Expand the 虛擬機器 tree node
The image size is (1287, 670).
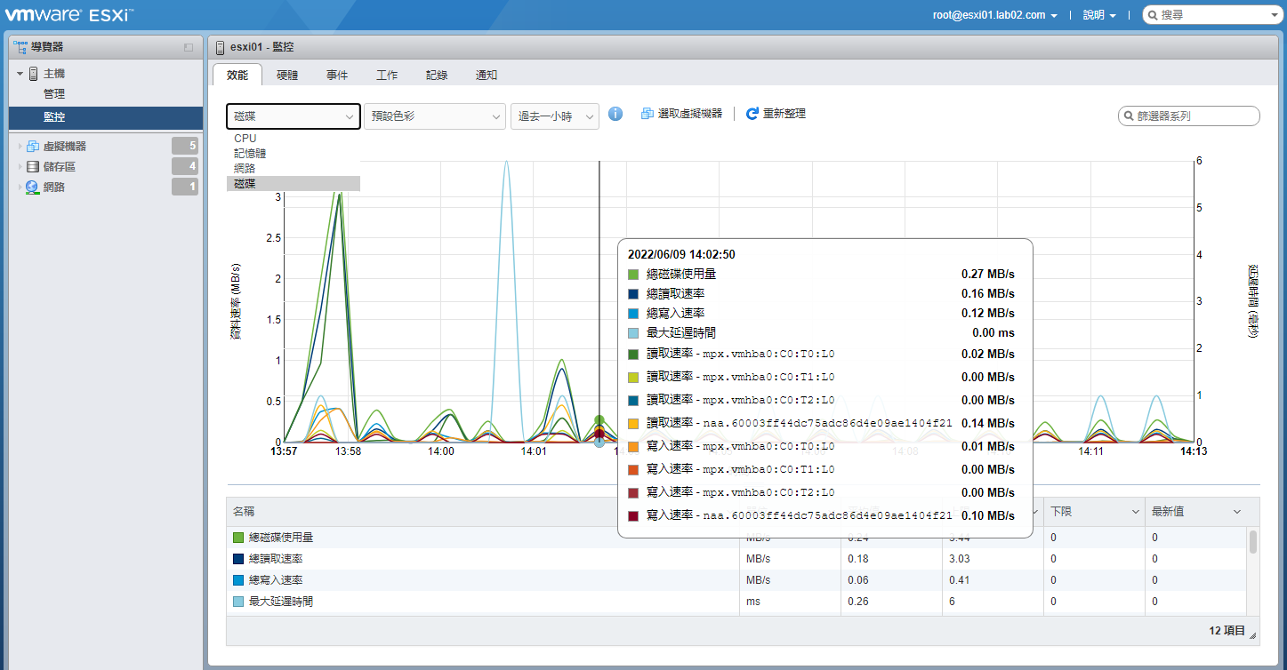pyautogui.click(x=20, y=147)
